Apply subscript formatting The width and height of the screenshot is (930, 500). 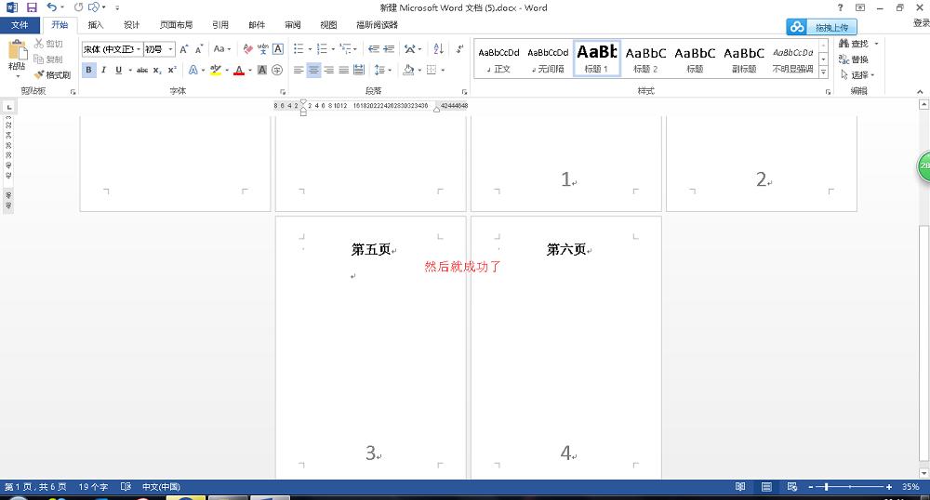click(x=157, y=70)
